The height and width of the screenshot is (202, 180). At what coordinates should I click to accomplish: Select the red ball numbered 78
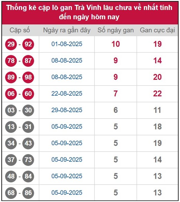click(x=11, y=61)
